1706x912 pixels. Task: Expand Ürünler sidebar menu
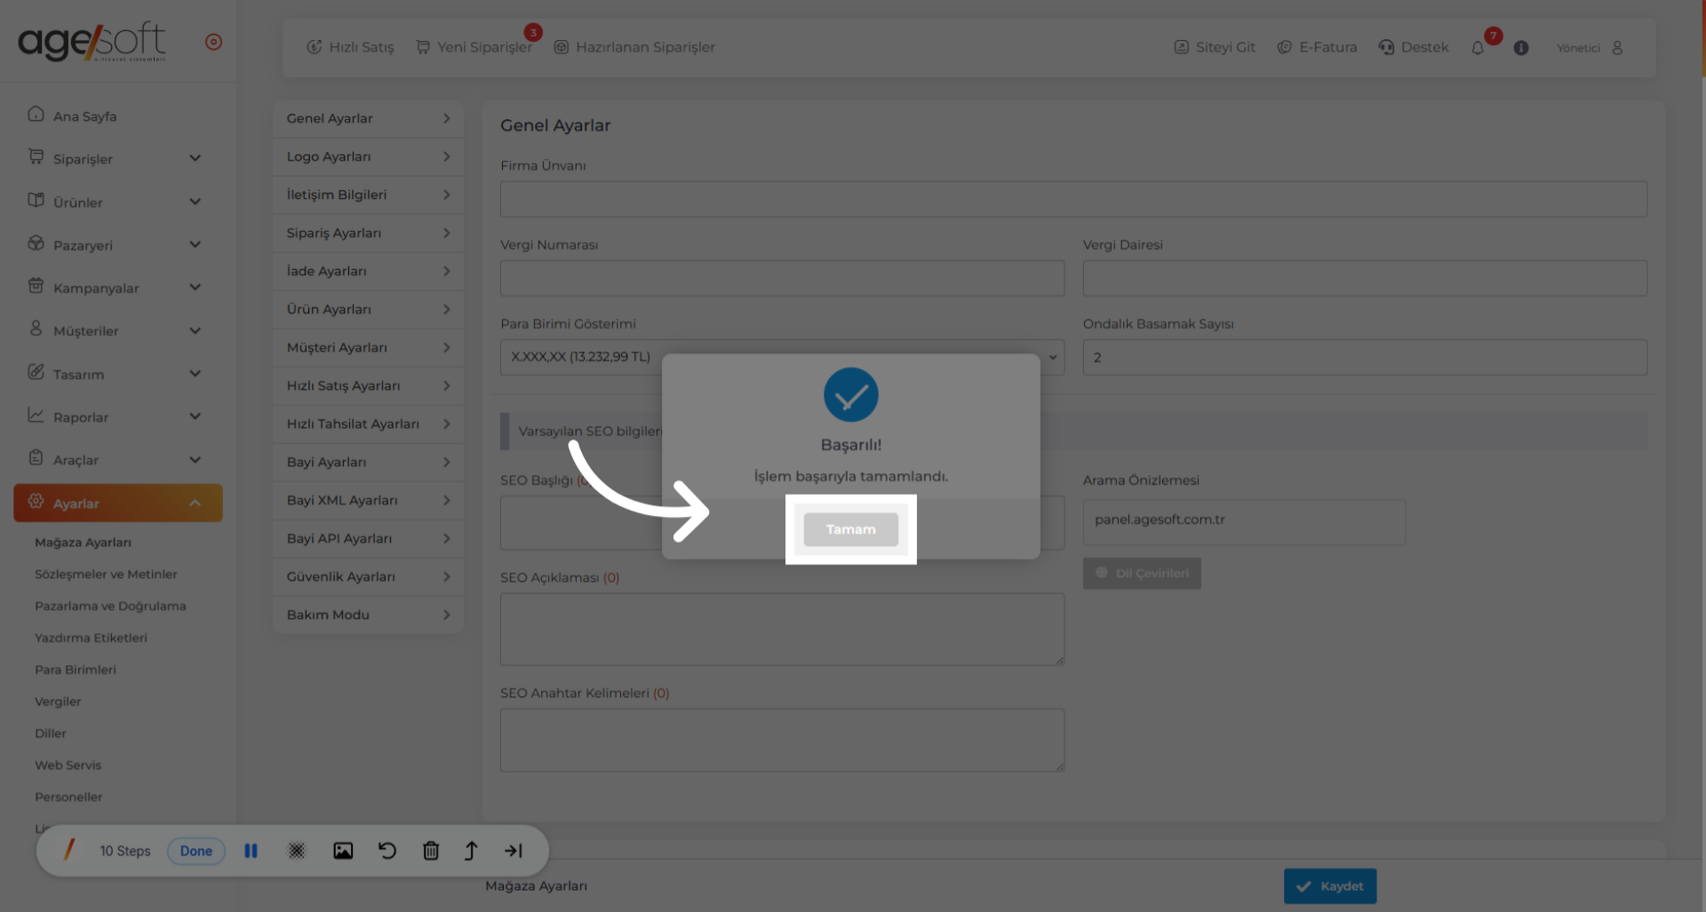tap(118, 202)
